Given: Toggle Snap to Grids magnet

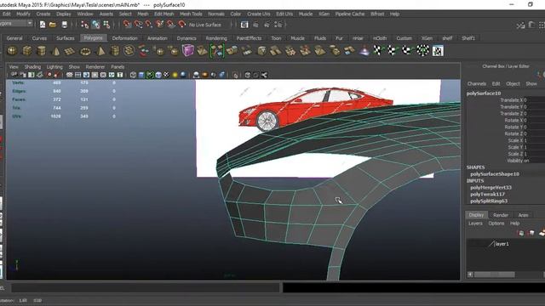Looking at the screenshot, I should click(127, 25).
